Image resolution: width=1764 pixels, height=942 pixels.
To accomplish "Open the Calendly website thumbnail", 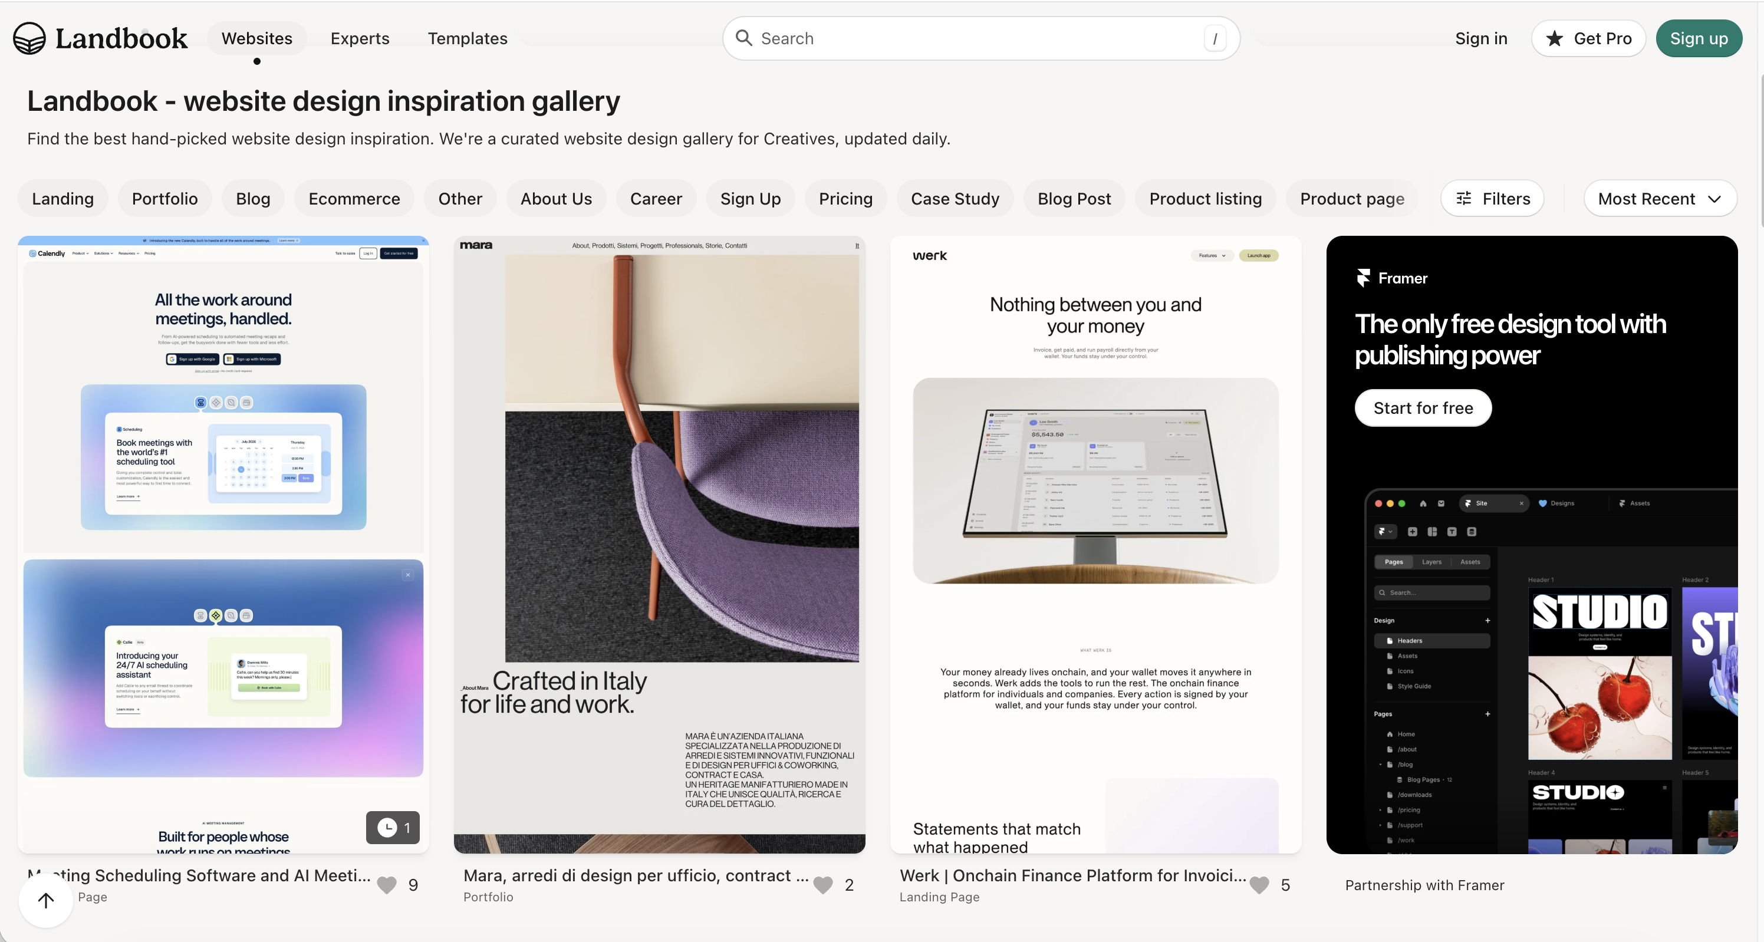I will click(x=223, y=544).
